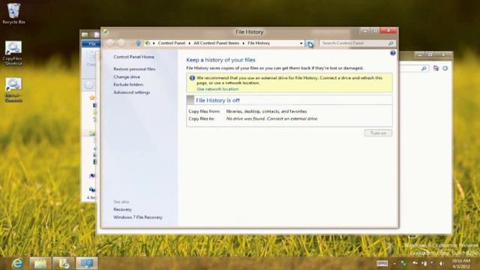Viewport: 480px width, 270px height.
Task: Click the File History title bar icon
Action: 106,31
